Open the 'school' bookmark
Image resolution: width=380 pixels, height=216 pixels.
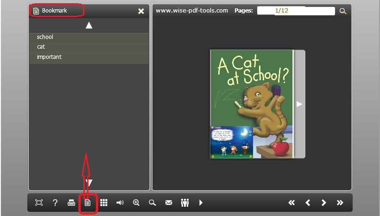pos(89,37)
